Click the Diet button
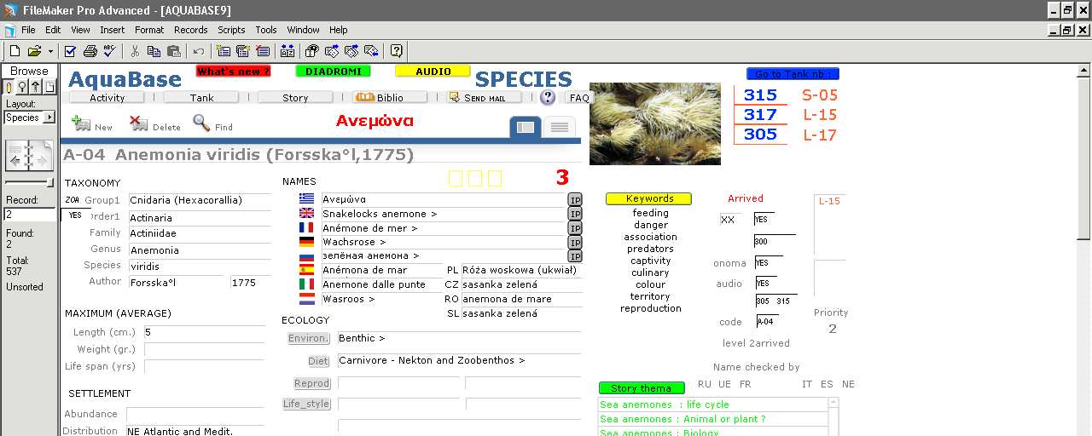 pyautogui.click(x=317, y=361)
